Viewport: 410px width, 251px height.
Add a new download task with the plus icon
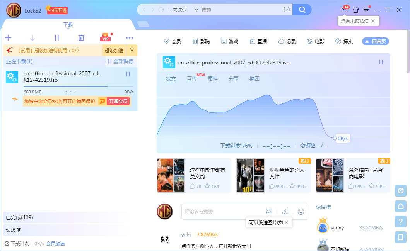point(8,38)
